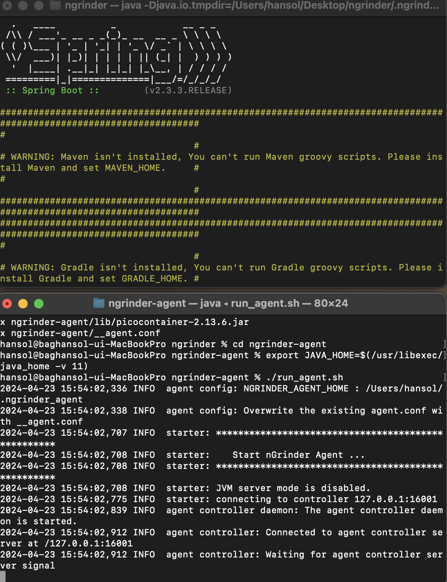Click timestamp '15:54:02,336' in agent log

pyautogui.click(x=94, y=389)
